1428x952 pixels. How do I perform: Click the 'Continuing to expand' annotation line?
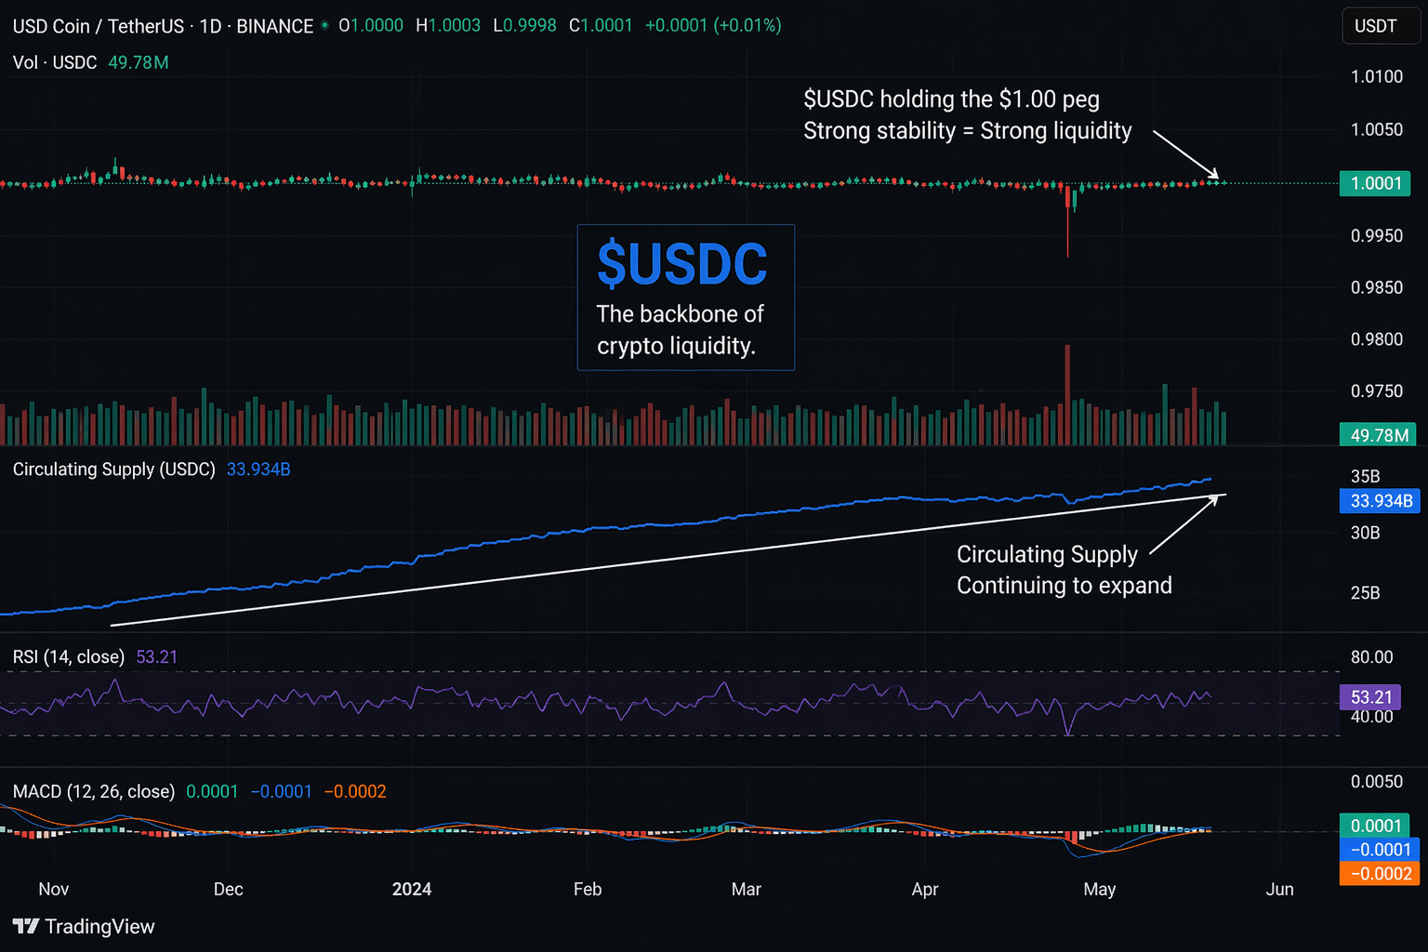click(x=1064, y=586)
